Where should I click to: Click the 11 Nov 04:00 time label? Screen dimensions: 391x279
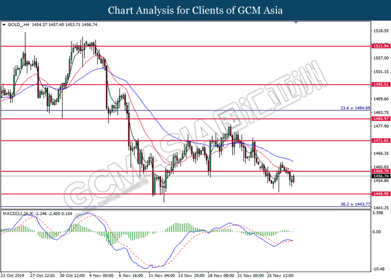point(161,276)
